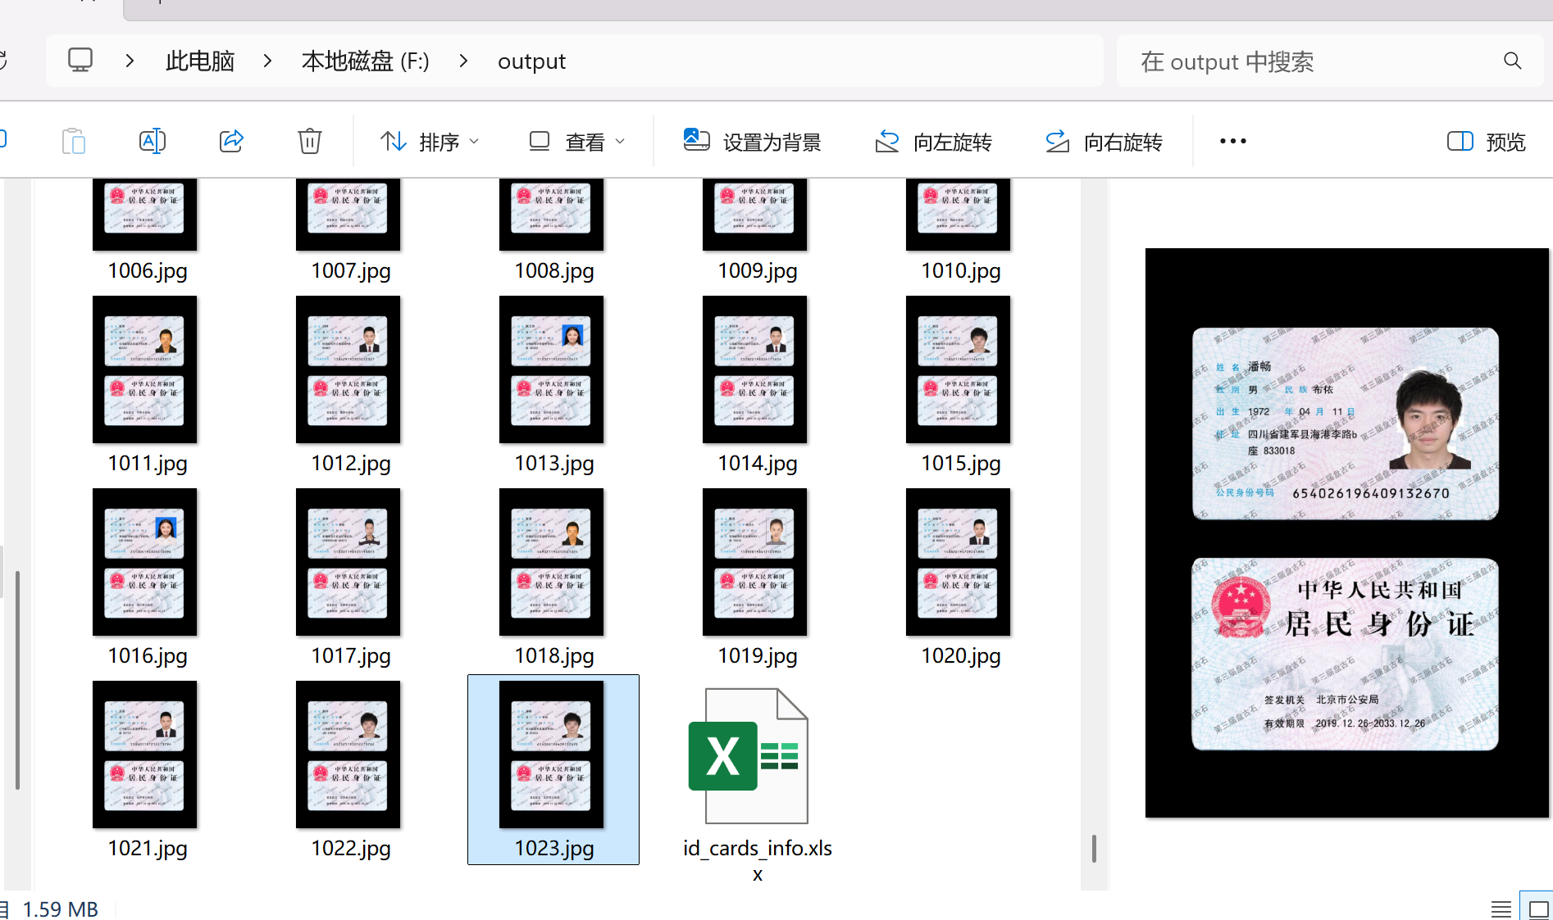Expand chevron after the monitor icon
Viewport: 1553px width, 920px height.
[x=130, y=61]
